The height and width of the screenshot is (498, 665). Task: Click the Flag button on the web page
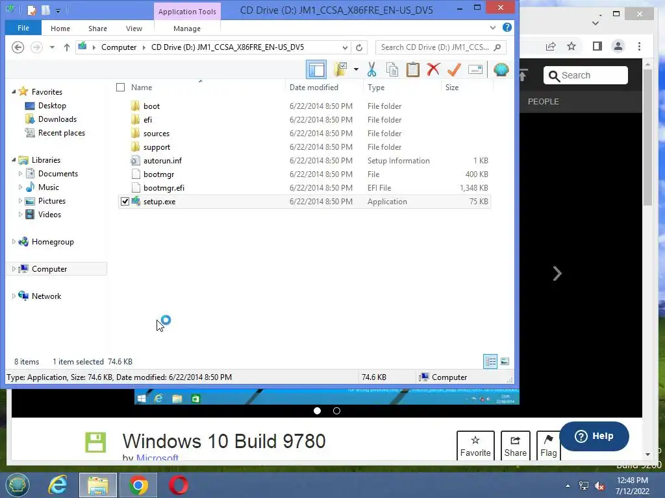coord(548,445)
